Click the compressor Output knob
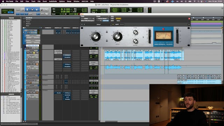Viewport: 224px width, 126px height. 118,36
